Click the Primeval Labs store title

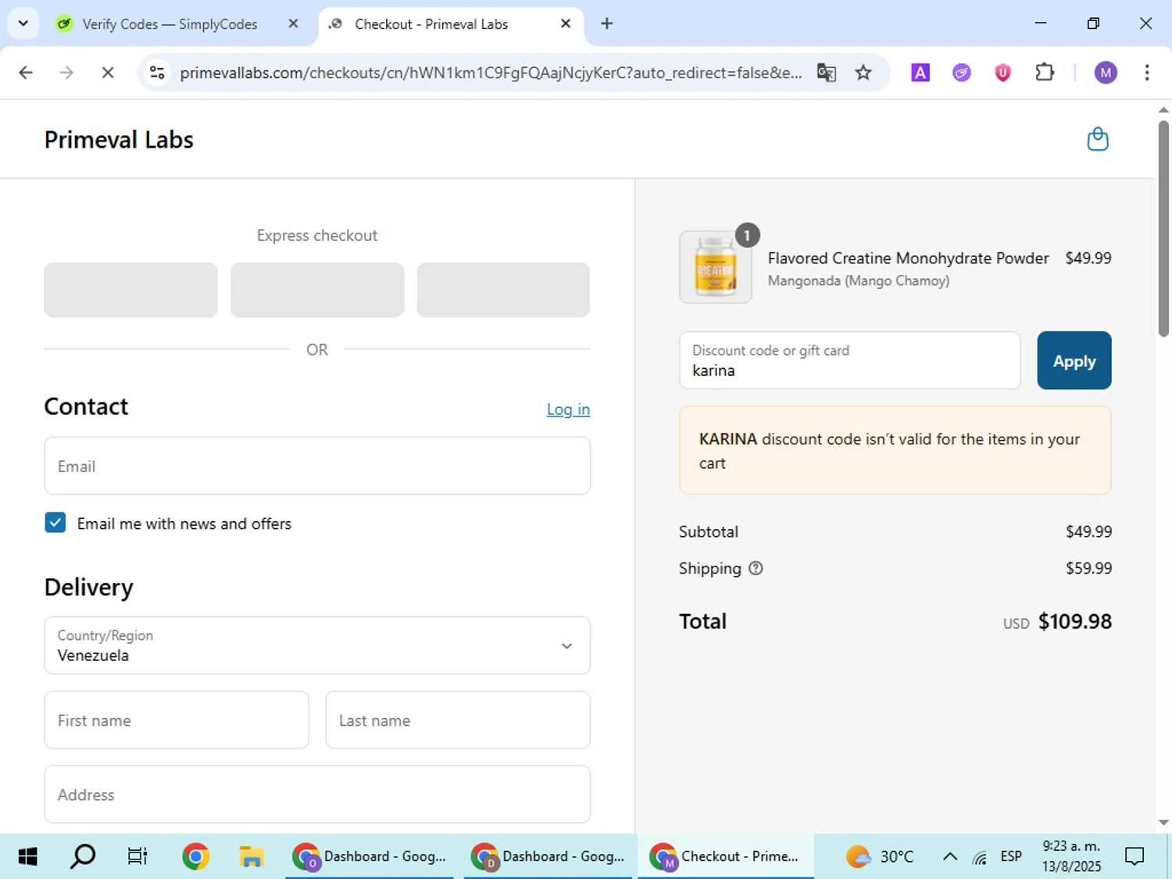[x=119, y=140]
